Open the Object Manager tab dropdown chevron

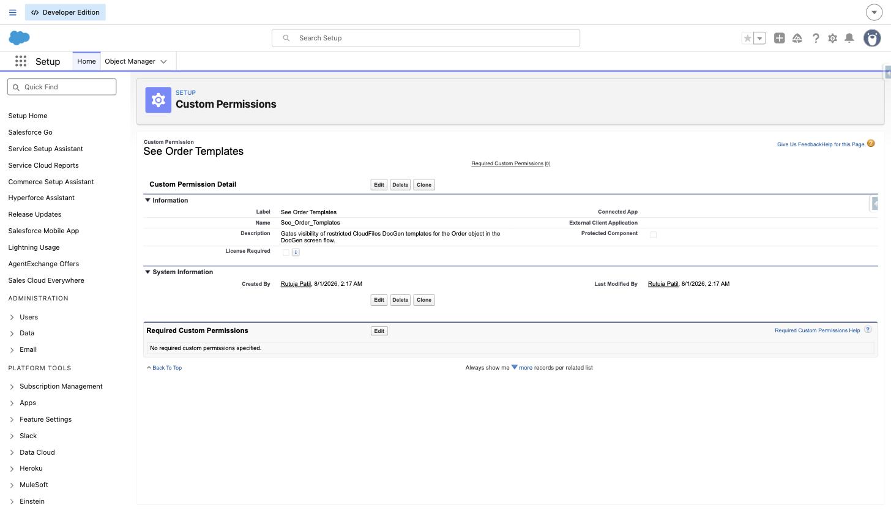point(163,61)
